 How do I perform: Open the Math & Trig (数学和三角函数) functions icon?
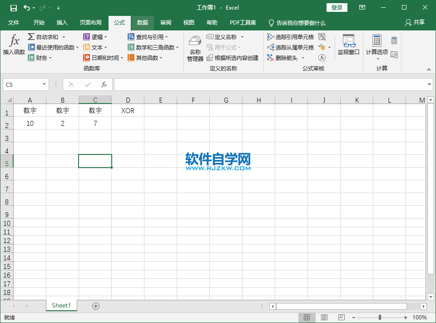(131, 47)
